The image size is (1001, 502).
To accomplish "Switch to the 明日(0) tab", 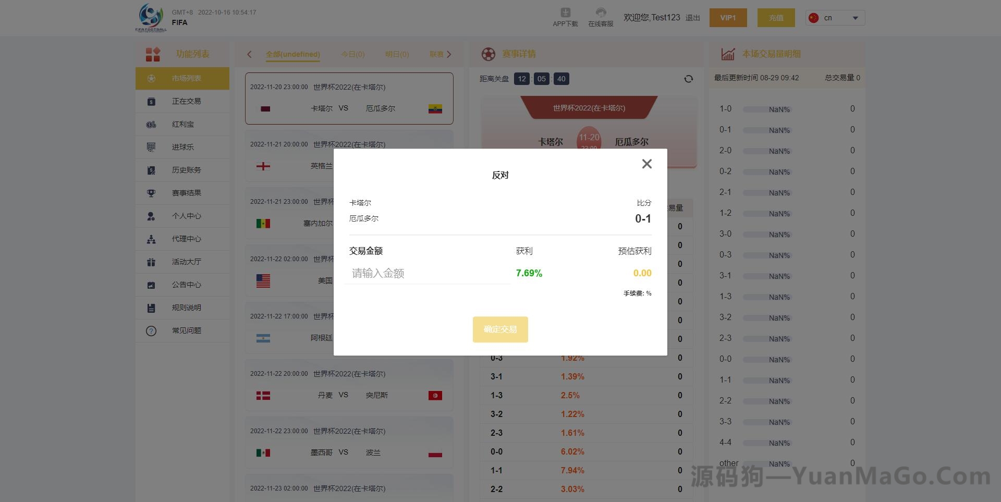I will coord(397,54).
